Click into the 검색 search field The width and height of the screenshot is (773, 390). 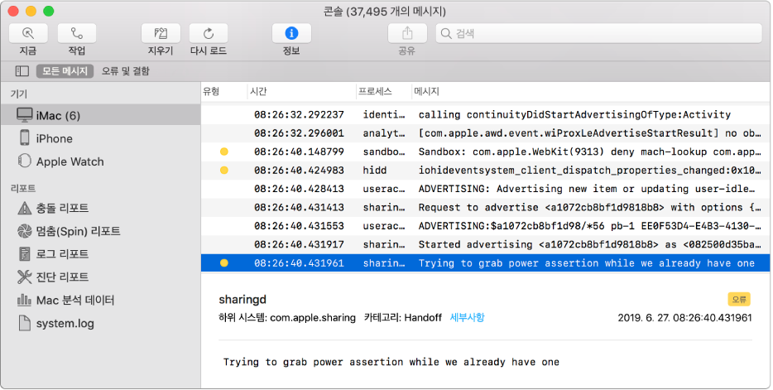[598, 33]
